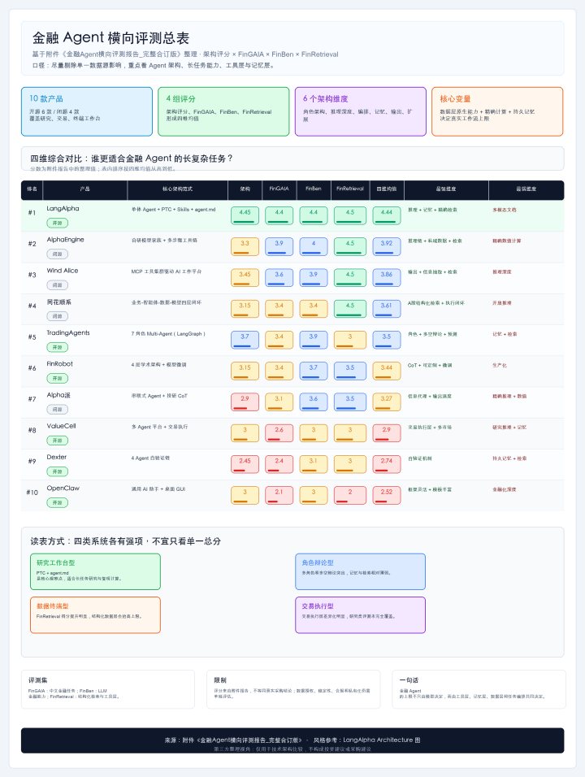This screenshot has width=585, height=777.
Task: Click the FinGAIA column header
Action: 279,189
